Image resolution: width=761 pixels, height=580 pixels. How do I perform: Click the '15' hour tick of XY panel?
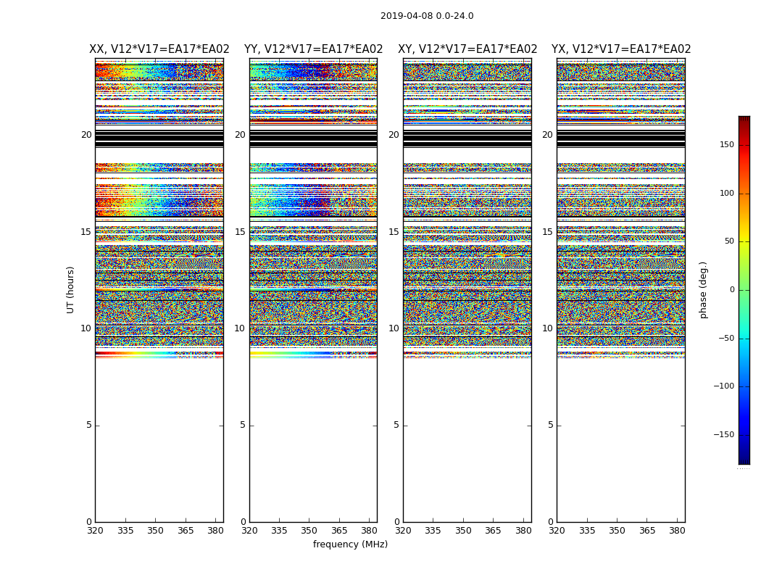coord(394,232)
